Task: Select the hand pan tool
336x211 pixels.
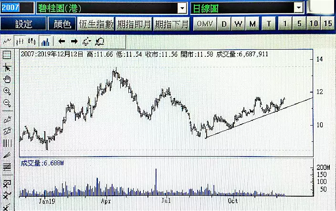Action: pyautogui.click(x=7, y=79)
